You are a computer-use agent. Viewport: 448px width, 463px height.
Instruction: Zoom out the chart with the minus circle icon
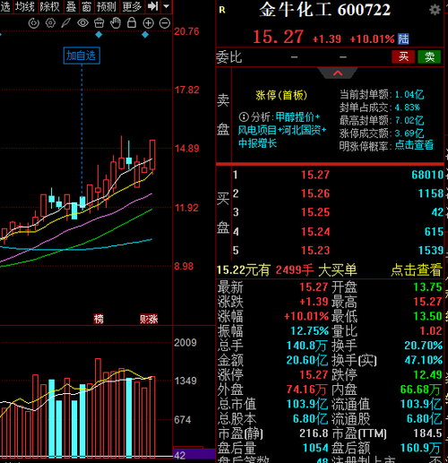[165, 23]
